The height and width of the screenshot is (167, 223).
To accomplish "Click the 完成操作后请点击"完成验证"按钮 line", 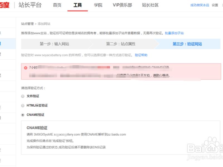I will tap(50, 141).
